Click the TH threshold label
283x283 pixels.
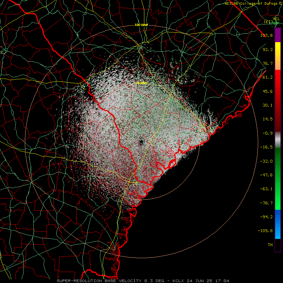pyautogui.click(x=270, y=245)
